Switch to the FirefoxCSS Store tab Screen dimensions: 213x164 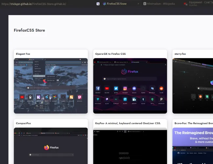pos(116,4)
